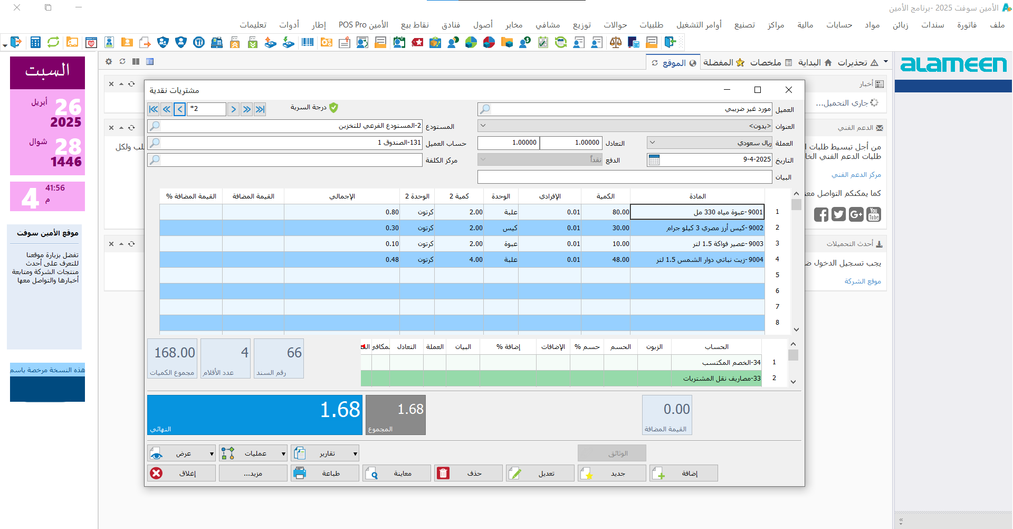Open the فاتورة menu

click(x=967, y=25)
